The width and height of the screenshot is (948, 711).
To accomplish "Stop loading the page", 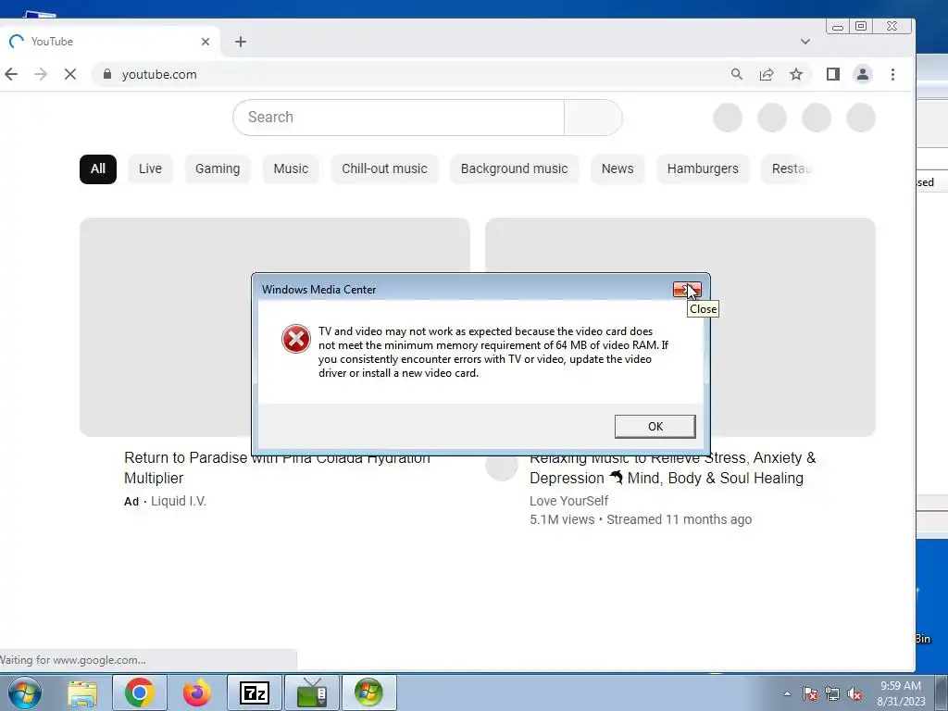I will pos(70,74).
